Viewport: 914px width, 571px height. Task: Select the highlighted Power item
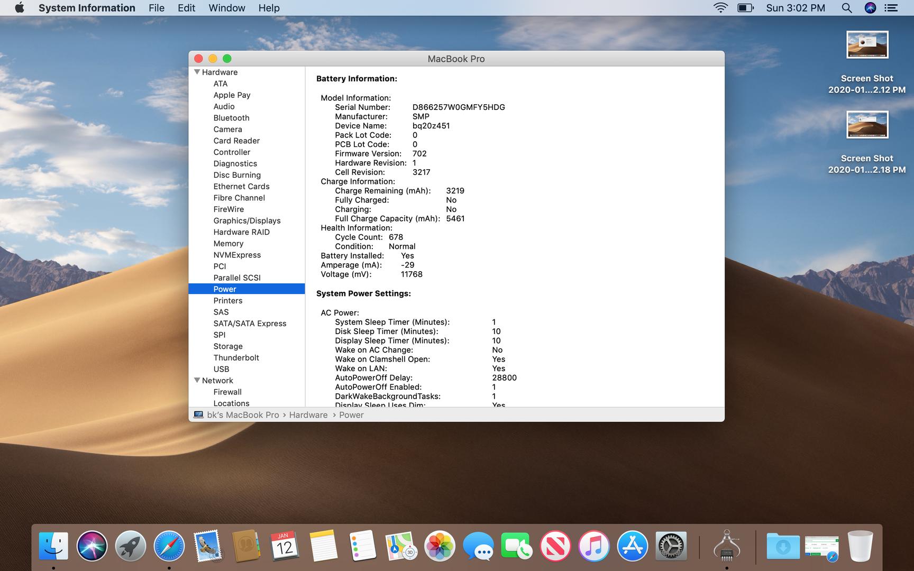pos(246,289)
